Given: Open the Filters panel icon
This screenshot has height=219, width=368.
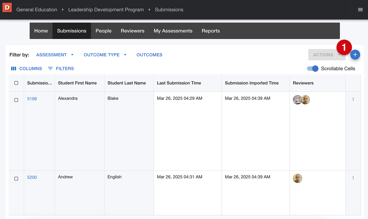Looking at the screenshot, I should [x=50, y=69].
